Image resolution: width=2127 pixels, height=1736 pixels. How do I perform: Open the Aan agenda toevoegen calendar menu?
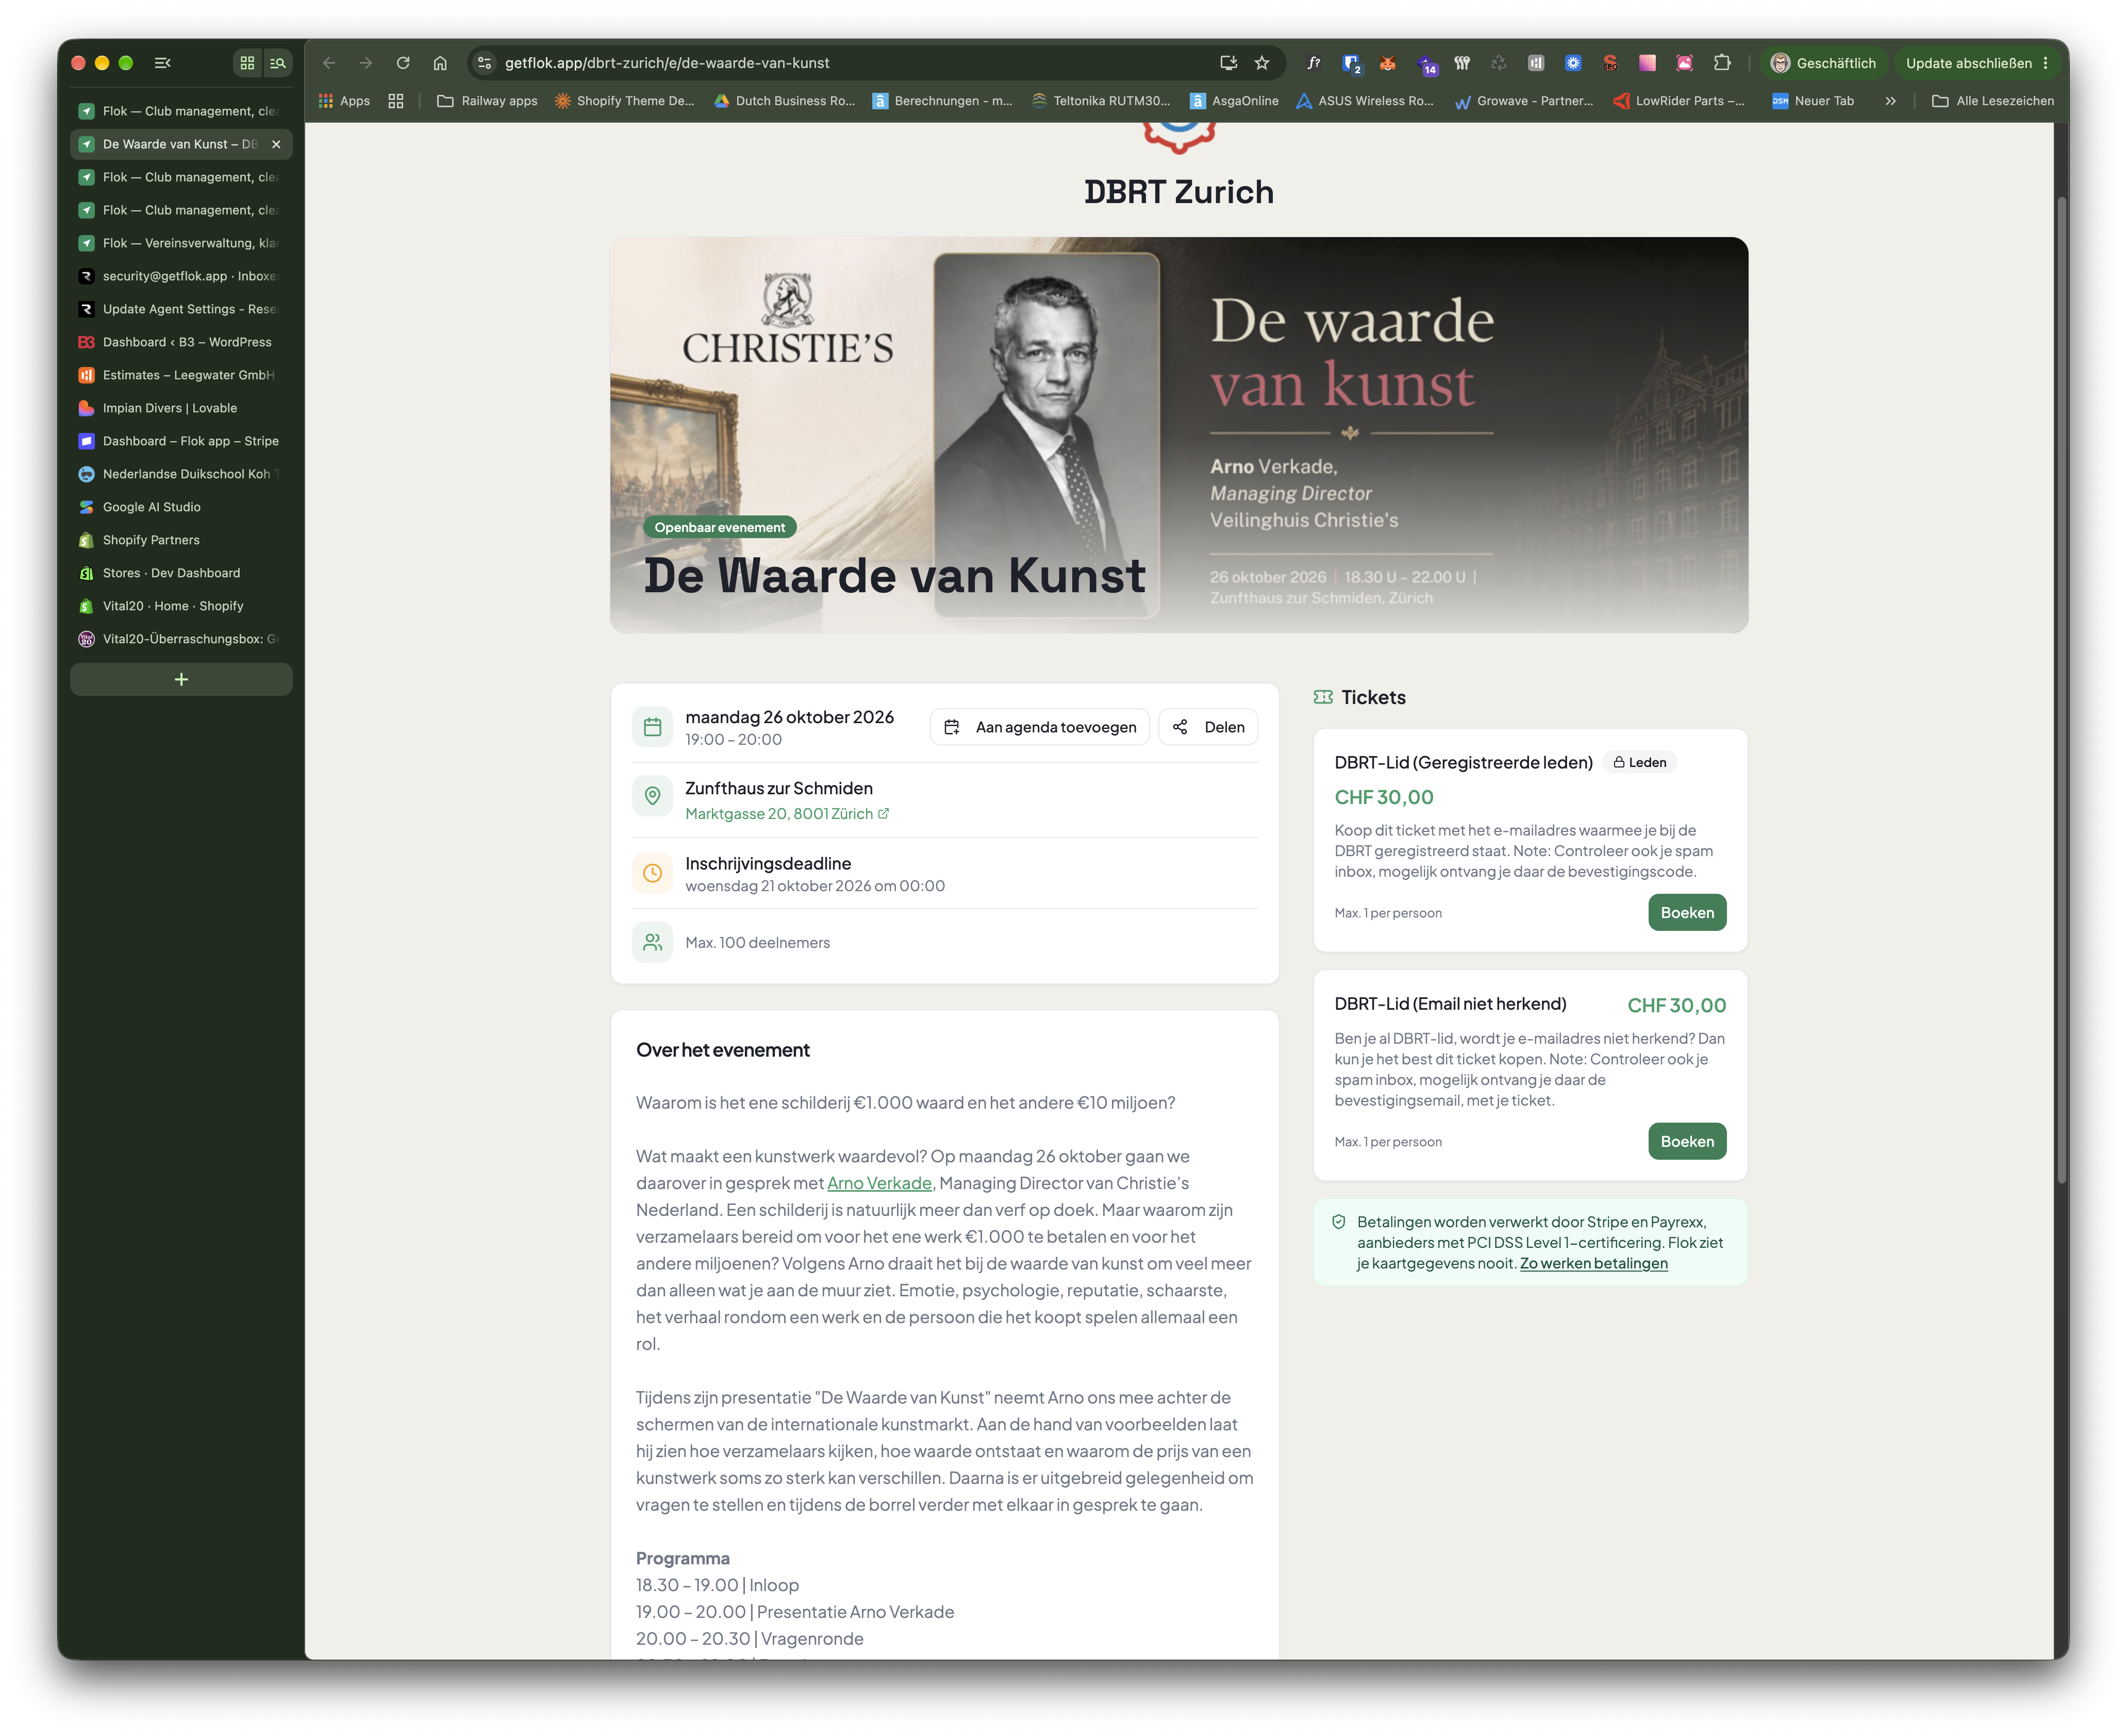click(x=1040, y=727)
